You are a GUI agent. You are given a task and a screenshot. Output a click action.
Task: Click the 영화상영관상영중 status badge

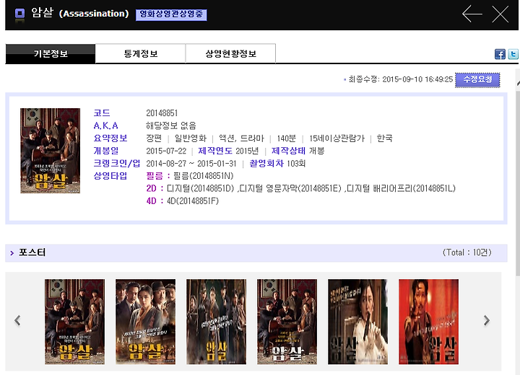tap(171, 14)
